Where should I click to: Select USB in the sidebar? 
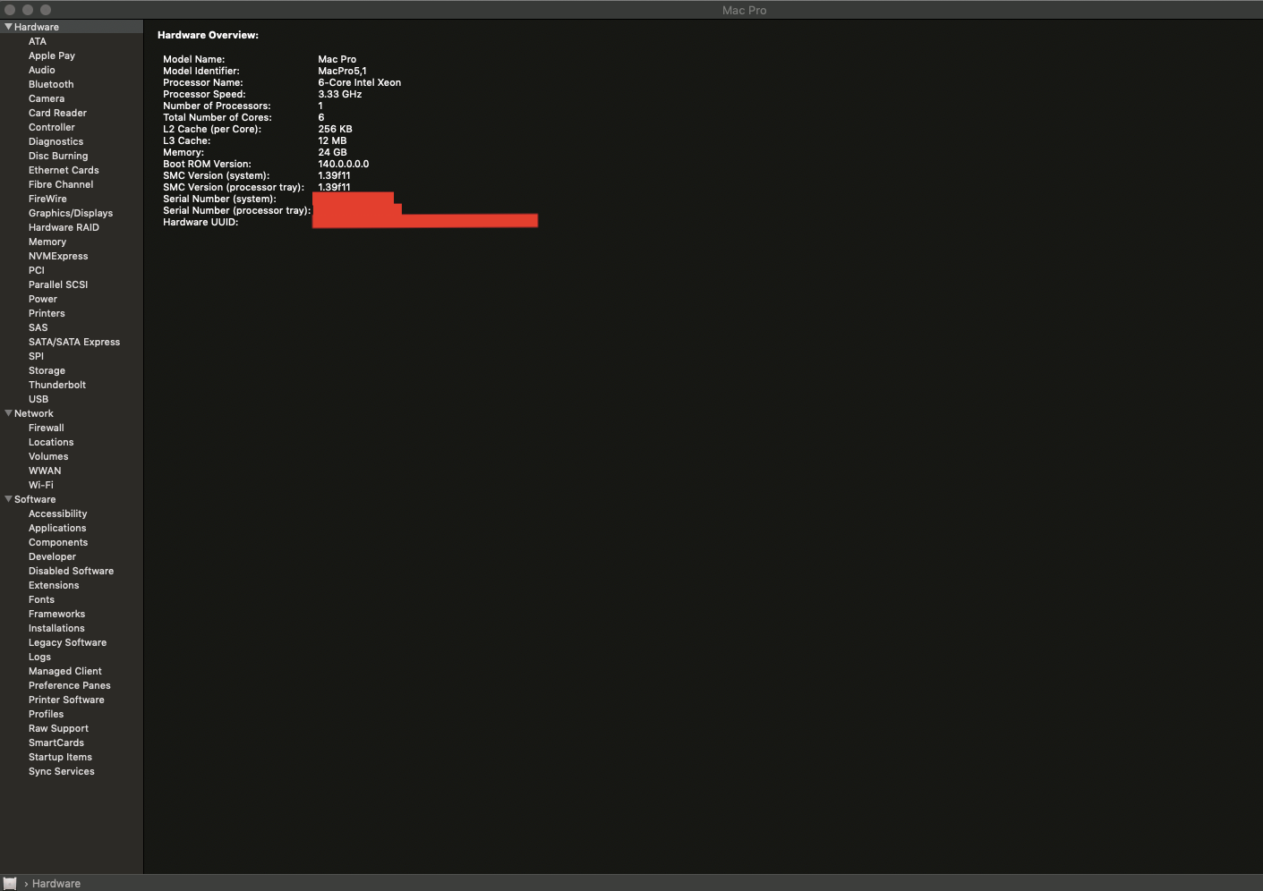coord(38,399)
